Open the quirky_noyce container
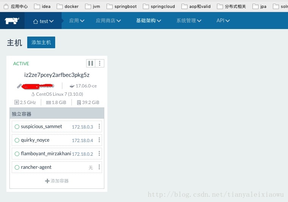Image resolution: width=288 pixels, height=202 pixels. tap(35, 140)
